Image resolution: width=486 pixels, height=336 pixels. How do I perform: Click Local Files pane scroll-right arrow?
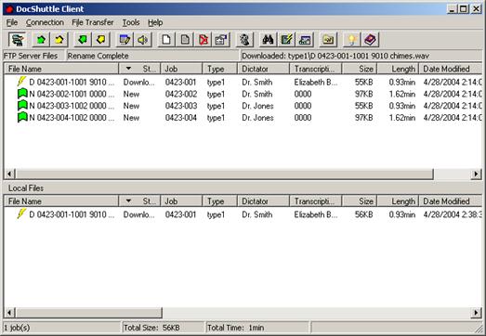click(x=476, y=313)
